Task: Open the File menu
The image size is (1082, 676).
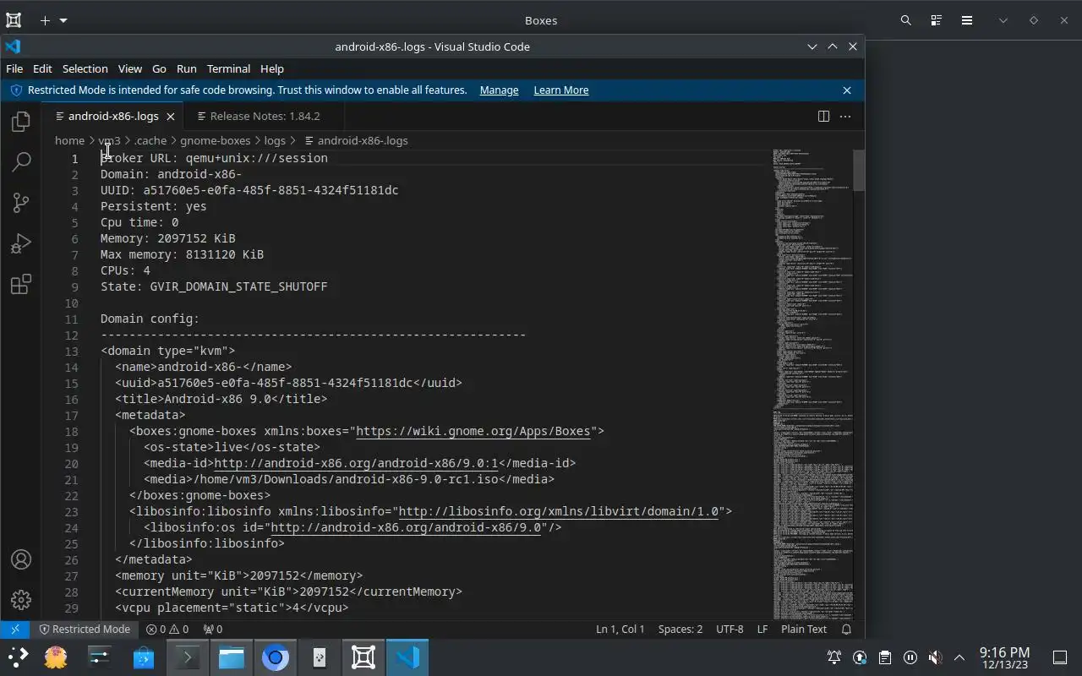Action: pos(14,68)
